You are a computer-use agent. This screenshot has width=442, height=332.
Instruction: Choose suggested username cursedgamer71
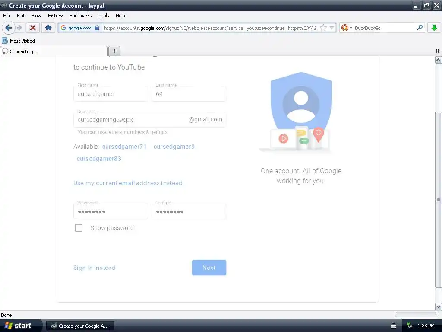coord(124,147)
